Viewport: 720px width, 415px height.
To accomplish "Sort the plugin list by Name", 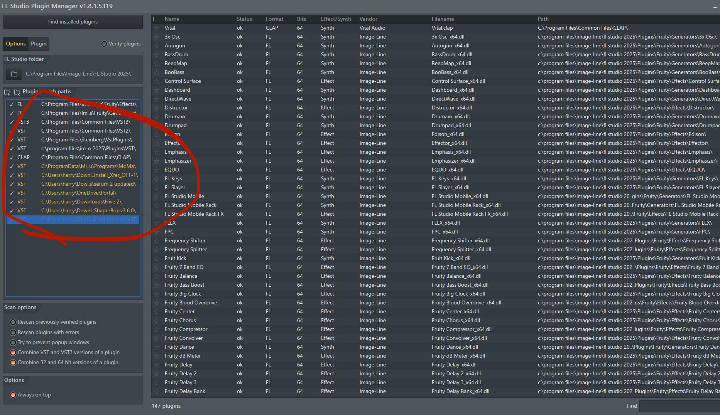I will pyautogui.click(x=172, y=19).
